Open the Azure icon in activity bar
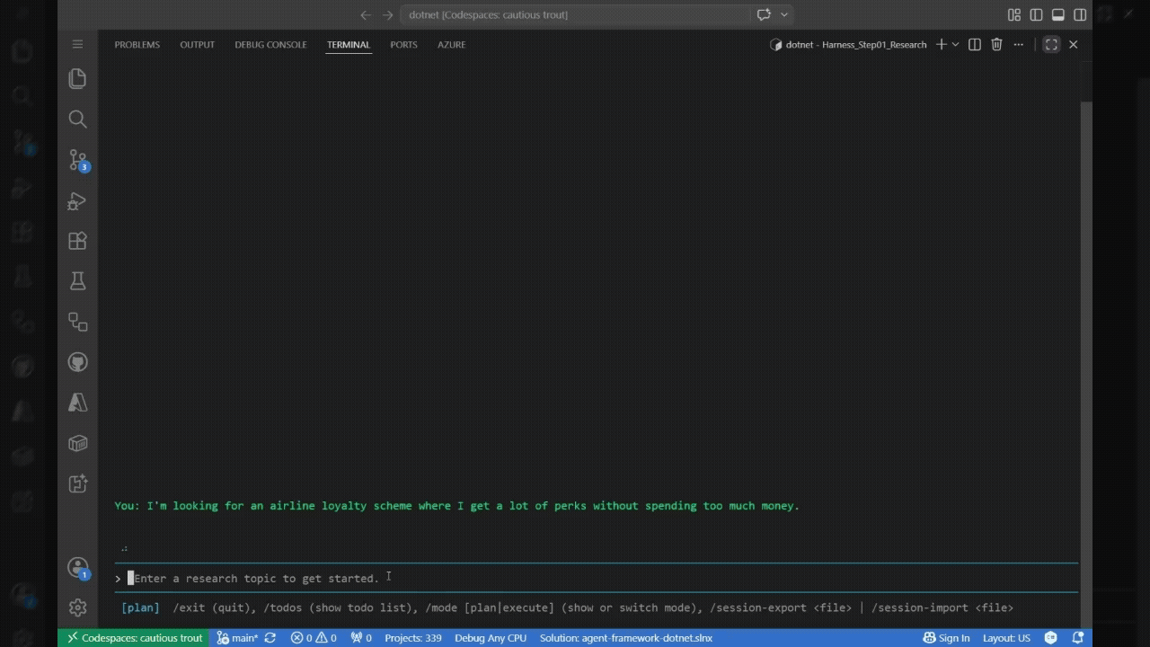1150x647 pixels. [77, 403]
